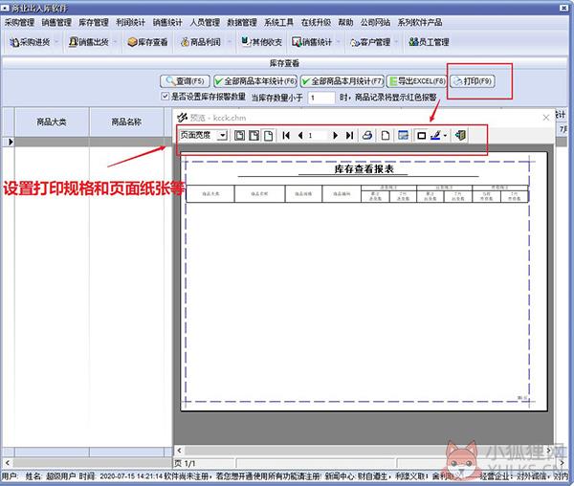This screenshot has height=486, width=574.
Task: Click the first fit-page view icon in preview
Action: click(239, 136)
